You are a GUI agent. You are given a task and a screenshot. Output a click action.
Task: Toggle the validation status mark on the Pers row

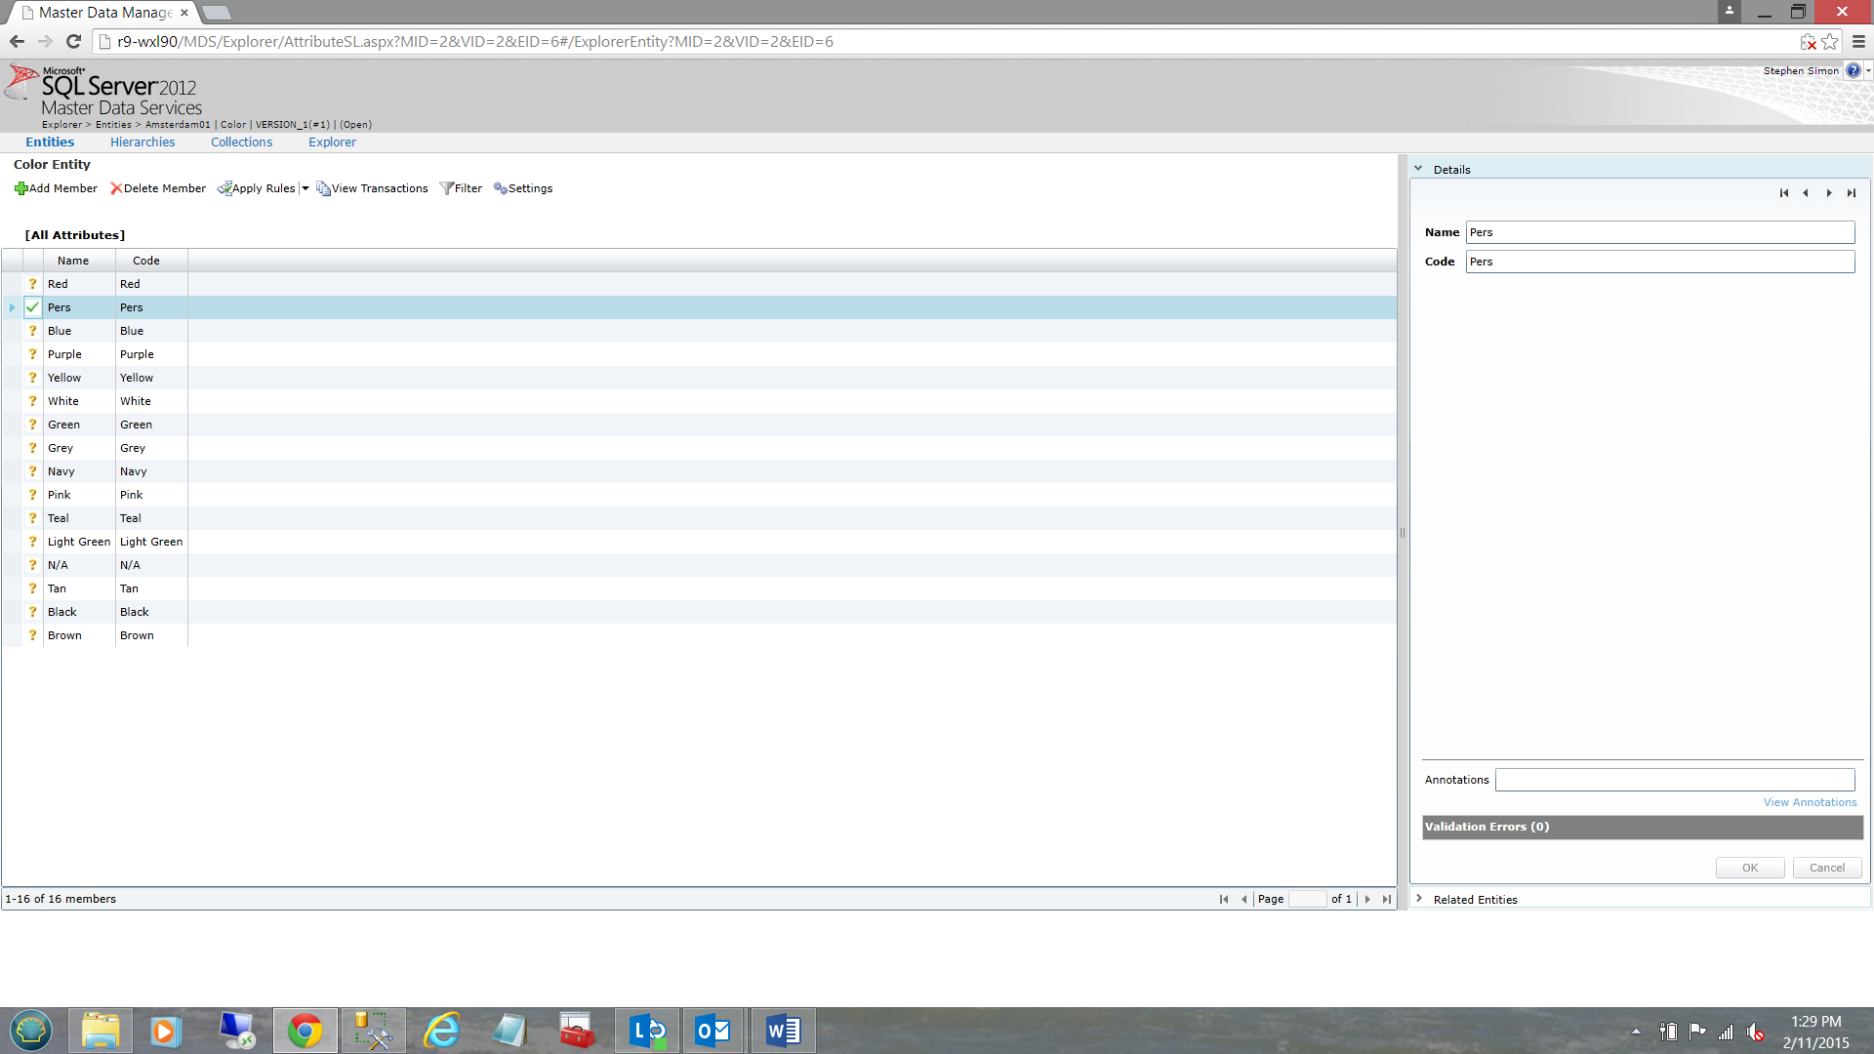[32, 307]
